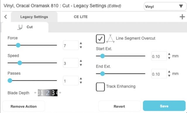Click the Revert button

[120, 106]
